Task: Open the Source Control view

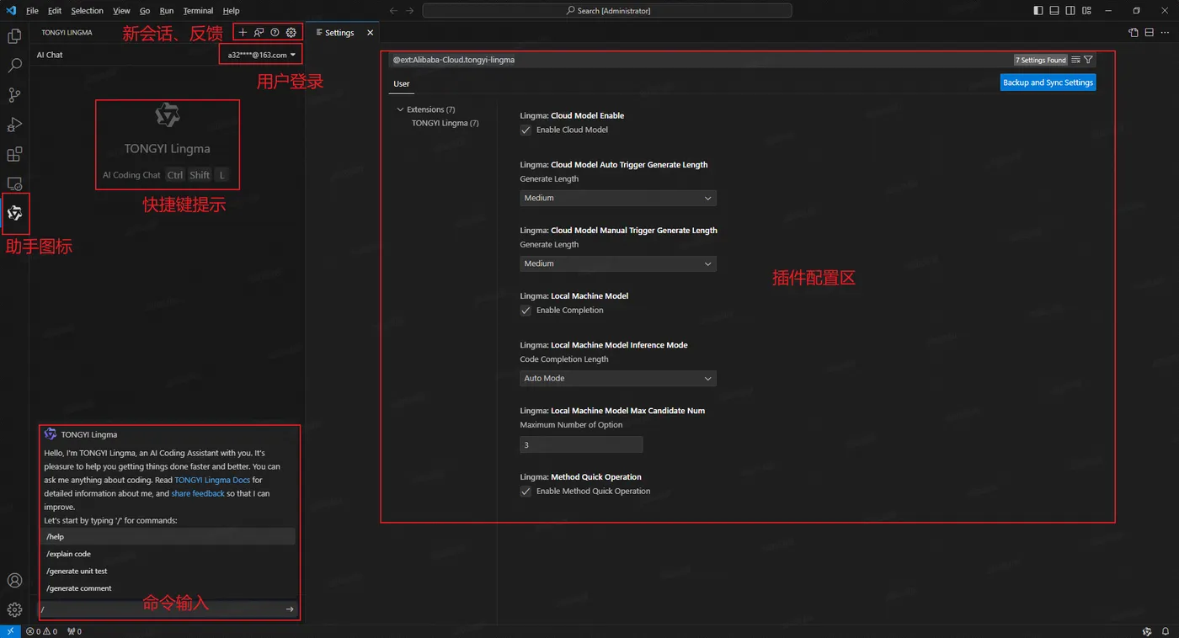Action: pyautogui.click(x=14, y=95)
